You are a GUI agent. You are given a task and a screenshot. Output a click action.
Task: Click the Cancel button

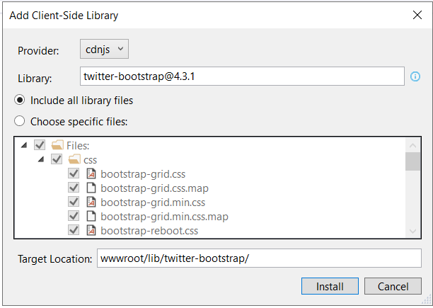(393, 286)
